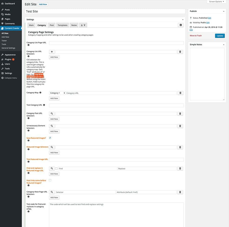The height and width of the screenshot is (227, 229).
Task: Delete the Category Next Page URL Selectors row
Action: click(x=180, y=192)
